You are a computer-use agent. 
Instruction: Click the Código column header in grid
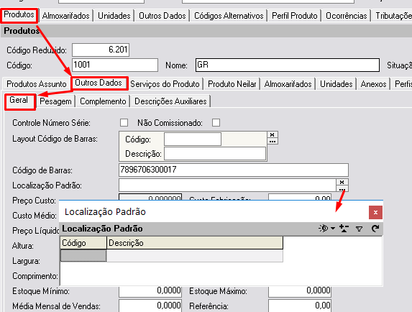[x=83, y=243]
